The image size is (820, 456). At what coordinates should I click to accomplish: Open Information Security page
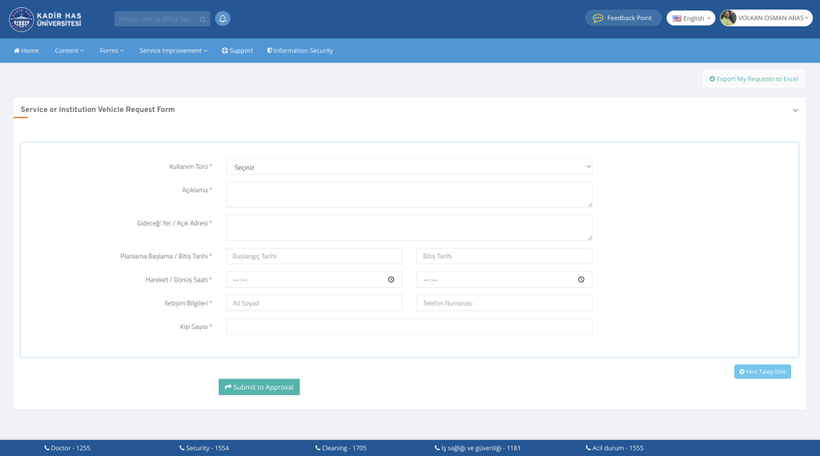(x=299, y=50)
